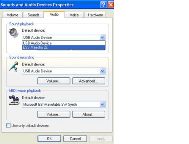The image size is (189, 144).
Task: Close the Sounds and Audio Devices dialog
Action: coord(111,4)
